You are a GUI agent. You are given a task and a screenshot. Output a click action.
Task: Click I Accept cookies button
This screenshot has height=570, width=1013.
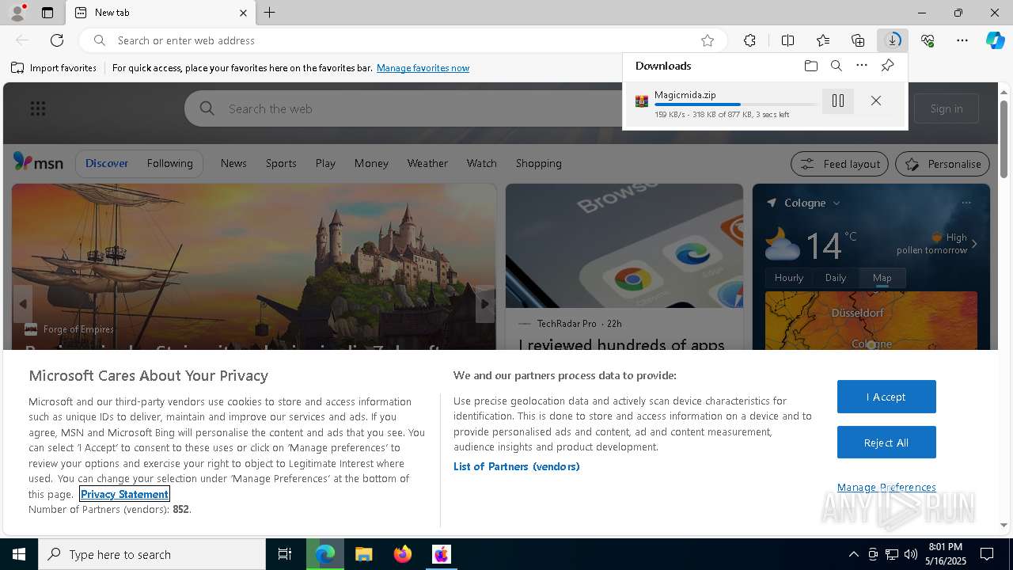click(886, 397)
